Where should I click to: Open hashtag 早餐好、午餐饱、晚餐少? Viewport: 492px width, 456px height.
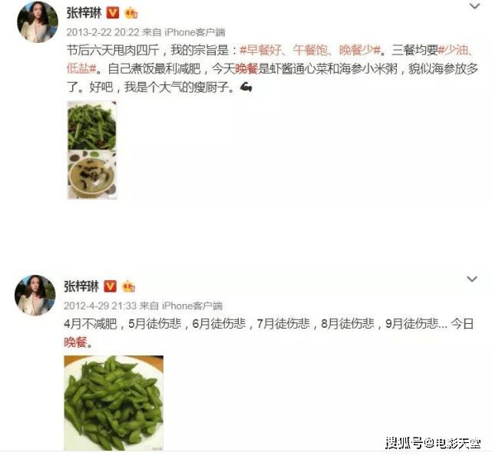[x=310, y=50]
